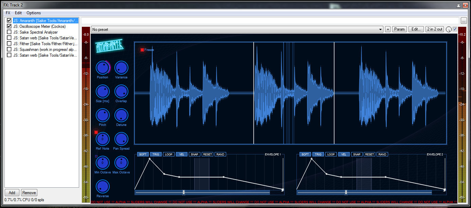Screen dimensions: 471x208
Task: Click the Add button
Action: click(x=12, y=193)
